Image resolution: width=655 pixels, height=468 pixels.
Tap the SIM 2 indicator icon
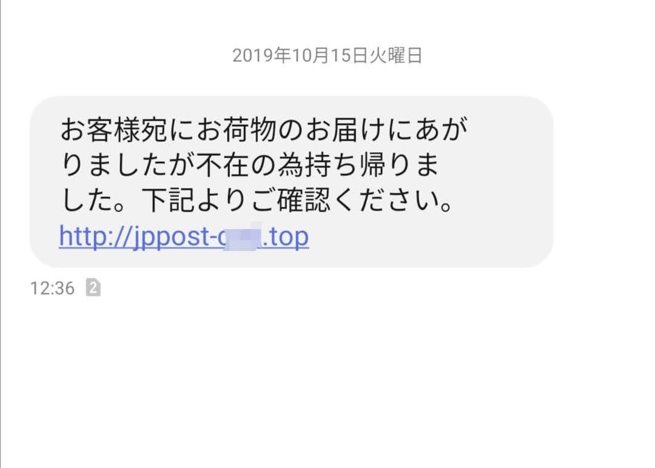pos(93,287)
